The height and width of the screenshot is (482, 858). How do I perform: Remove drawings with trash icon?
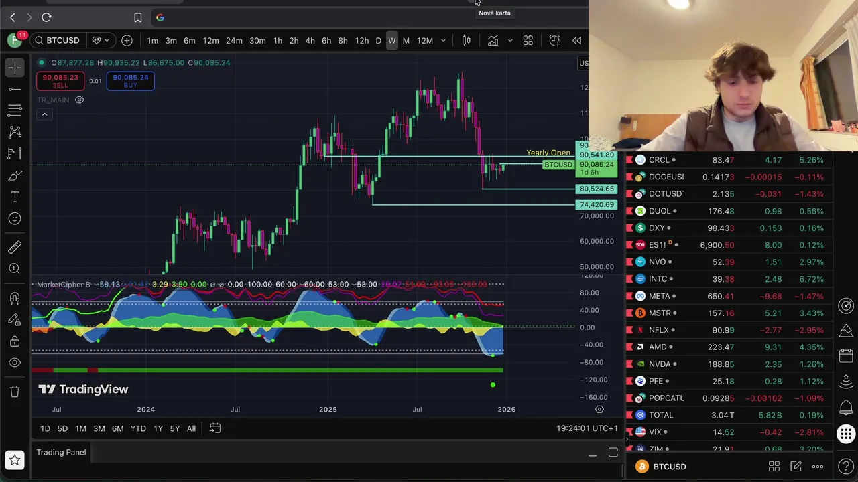pos(15,392)
